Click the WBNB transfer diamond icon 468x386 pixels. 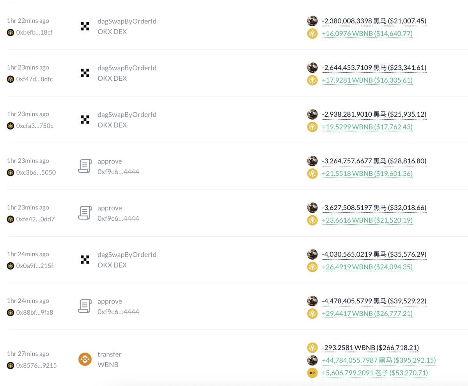coord(84,359)
